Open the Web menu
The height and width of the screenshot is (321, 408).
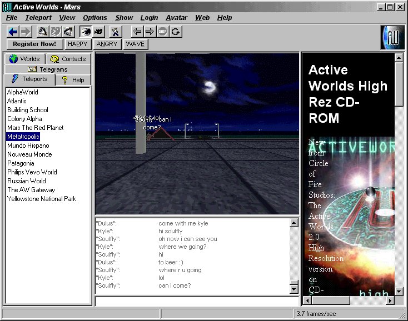202,18
